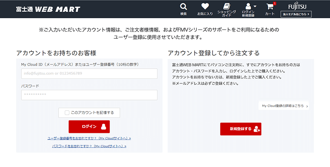Open favorites via the heart icon

click(205, 7)
